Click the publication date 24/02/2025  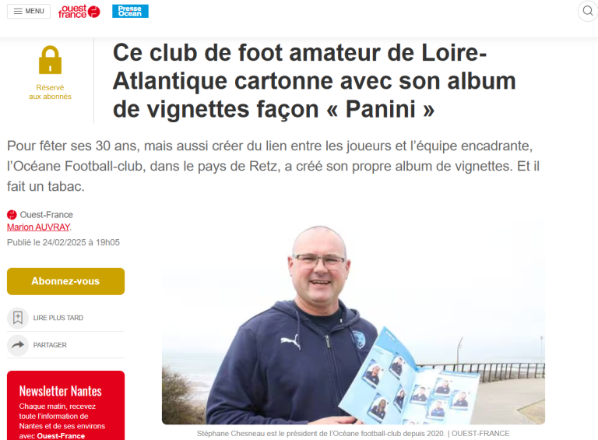pos(63,242)
